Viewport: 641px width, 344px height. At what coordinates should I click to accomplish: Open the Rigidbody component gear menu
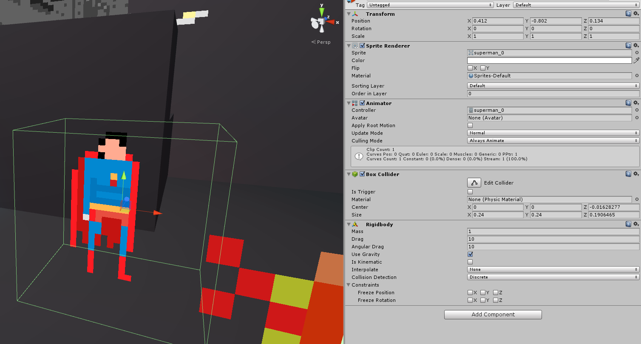point(636,224)
